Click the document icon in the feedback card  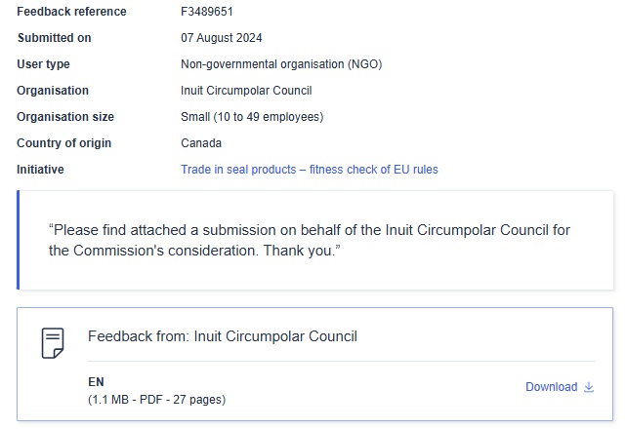[x=53, y=342]
